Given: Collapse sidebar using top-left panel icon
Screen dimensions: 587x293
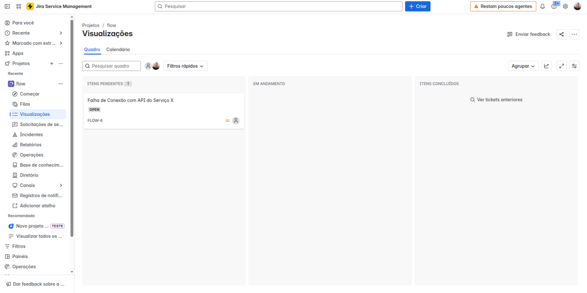Looking at the screenshot, I should pos(7,6).
